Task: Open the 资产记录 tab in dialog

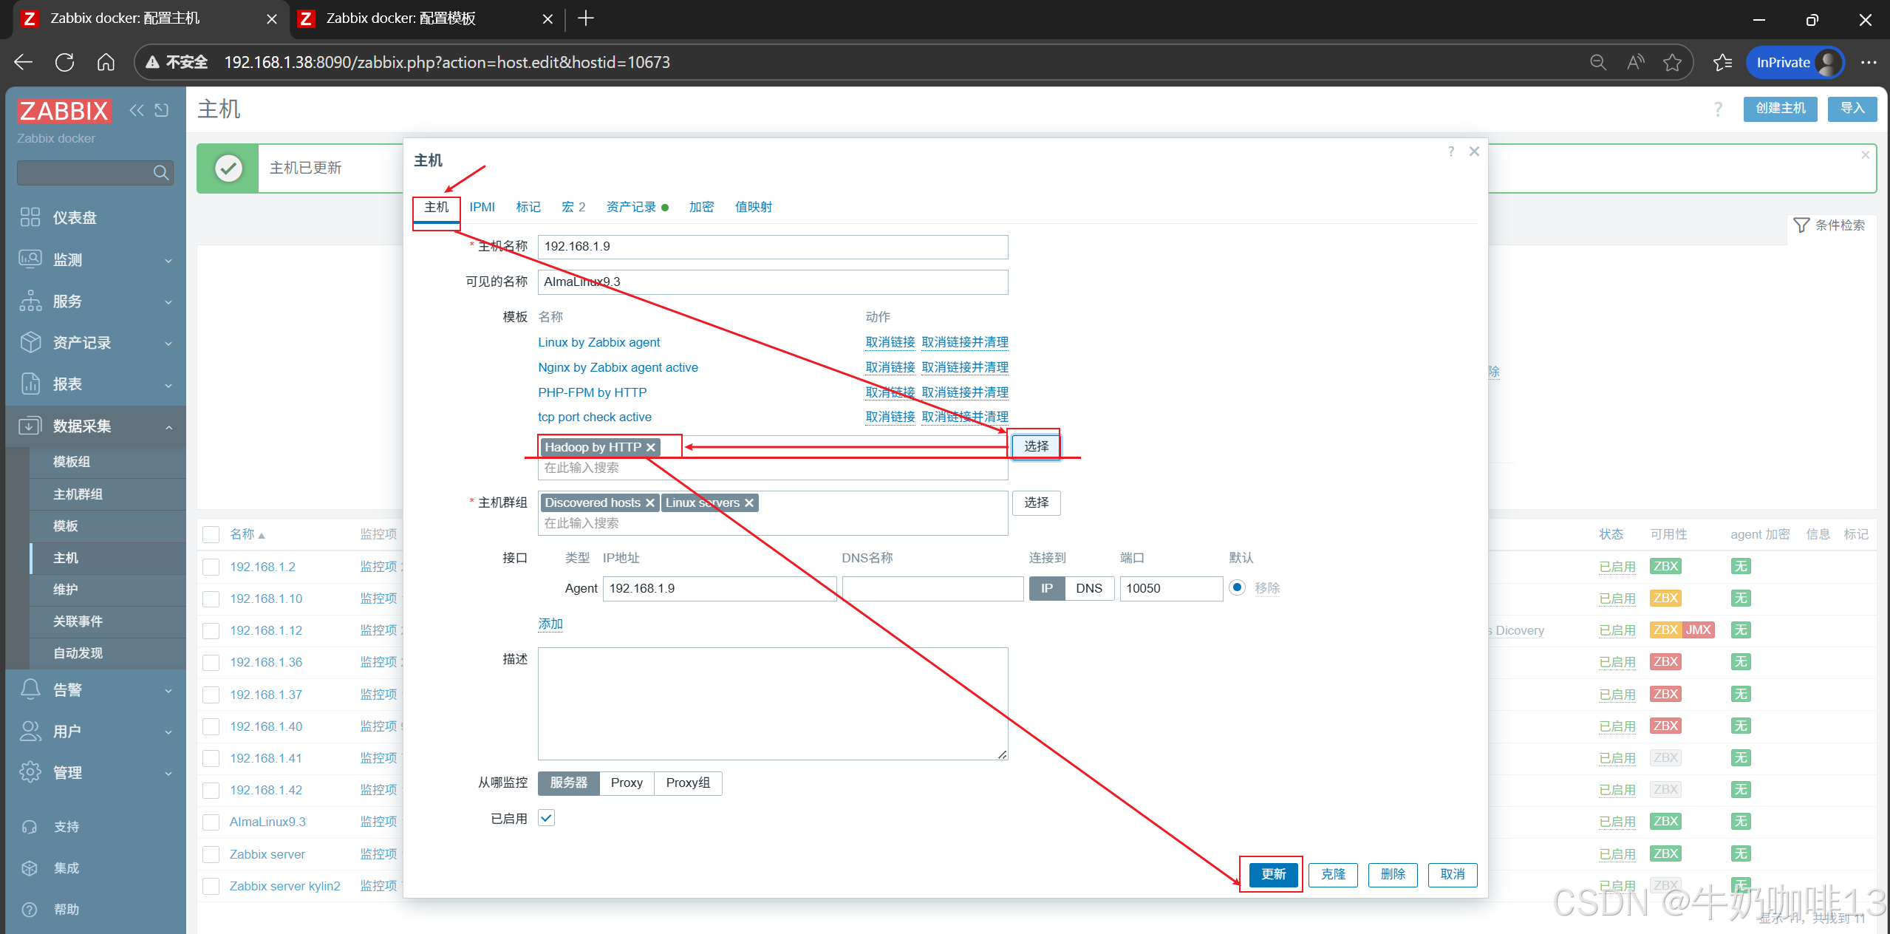Action: click(631, 207)
